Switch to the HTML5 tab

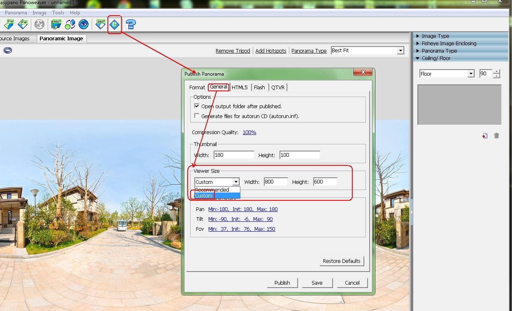point(240,87)
